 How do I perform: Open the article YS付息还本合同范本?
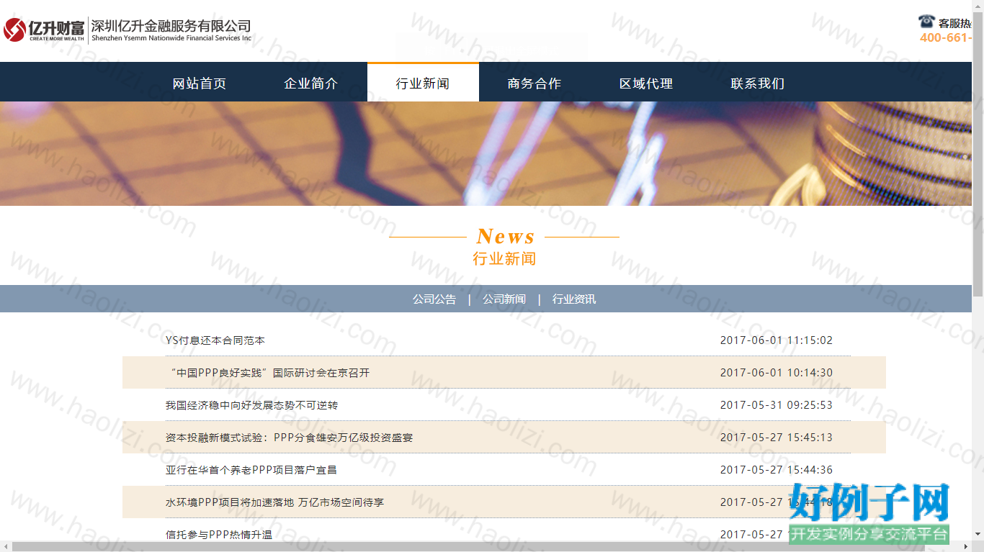pos(215,340)
